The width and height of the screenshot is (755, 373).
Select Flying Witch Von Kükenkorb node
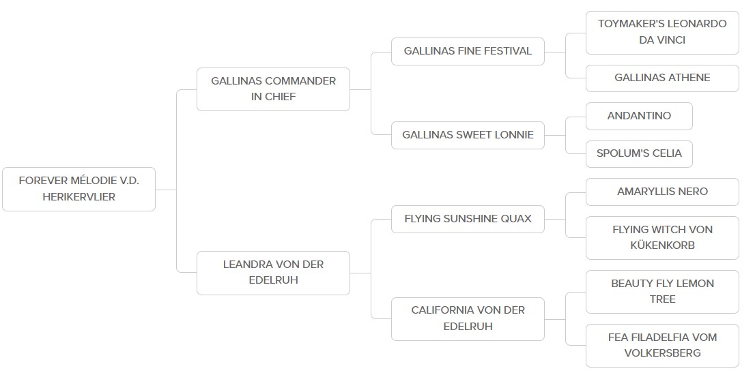662,237
